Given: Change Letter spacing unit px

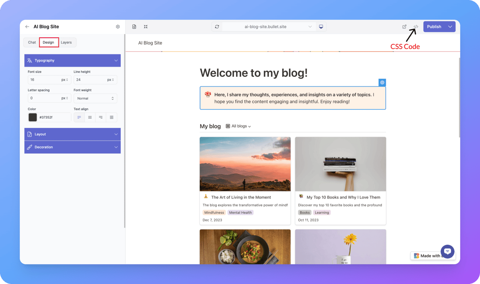Looking at the screenshot, I should 64,98.
